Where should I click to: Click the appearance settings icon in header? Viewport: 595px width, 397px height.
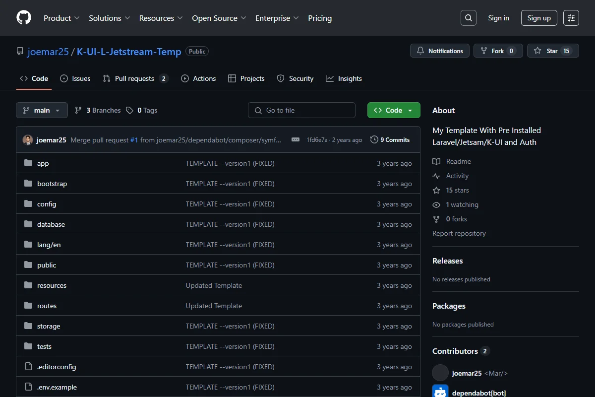pos(571,18)
